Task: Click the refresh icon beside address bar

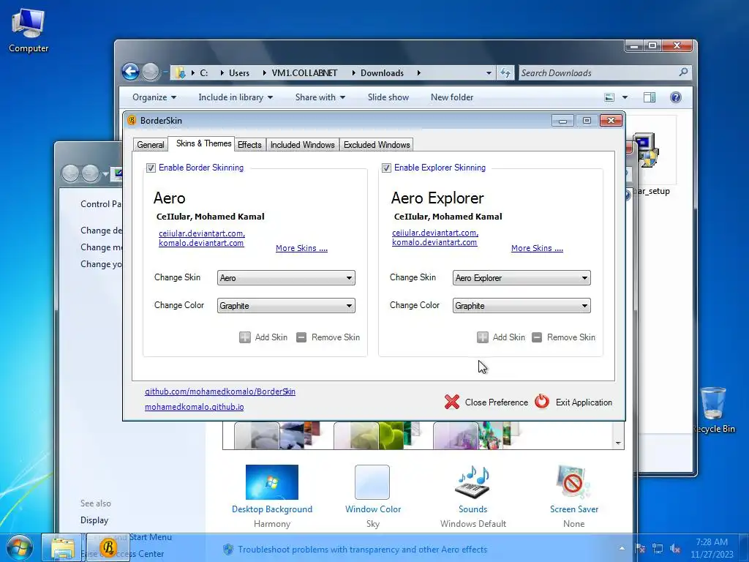Action: point(505,72)
